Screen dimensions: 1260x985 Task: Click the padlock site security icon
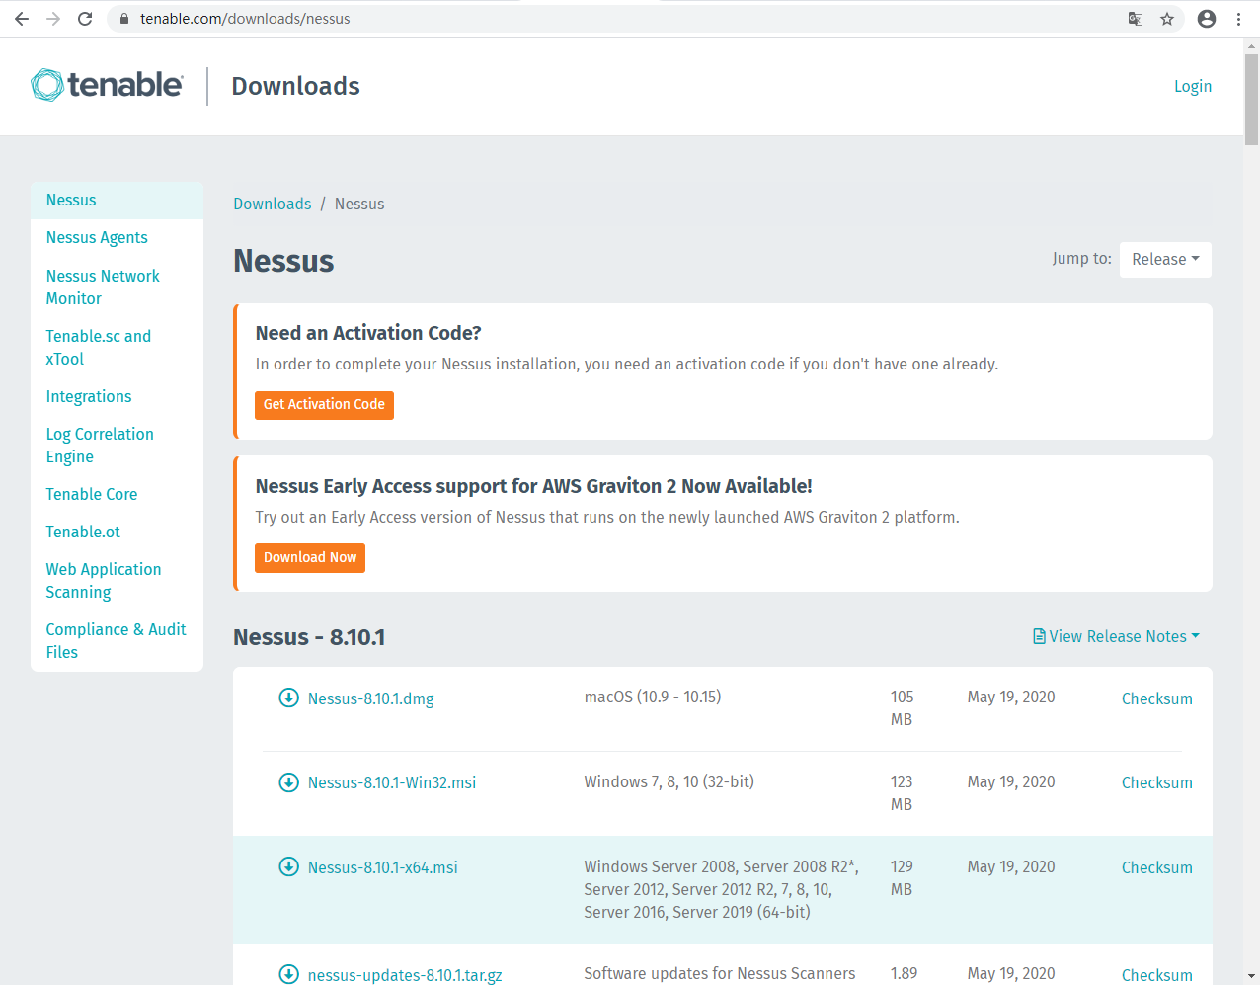123,18
